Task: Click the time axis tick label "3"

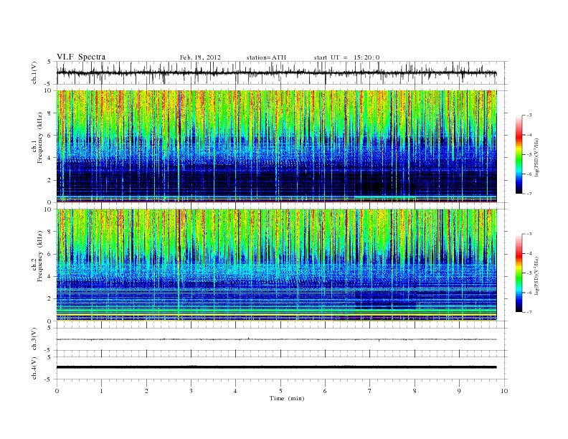Action: (x=191, y=391)
